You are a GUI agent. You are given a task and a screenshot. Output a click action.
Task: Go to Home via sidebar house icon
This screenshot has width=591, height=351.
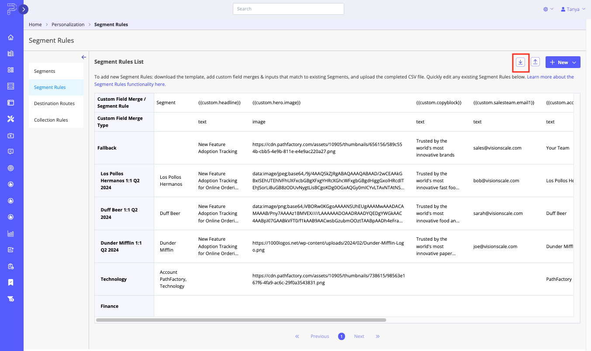coord(11,37)
